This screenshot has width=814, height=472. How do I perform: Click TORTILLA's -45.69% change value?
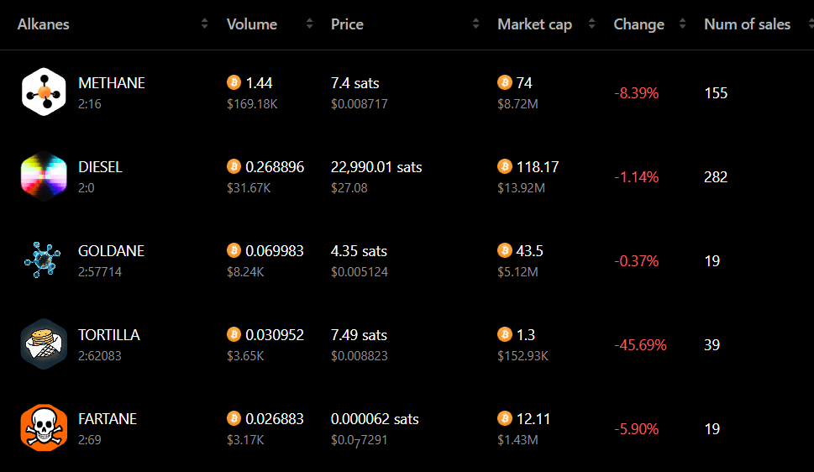point(640,345)
